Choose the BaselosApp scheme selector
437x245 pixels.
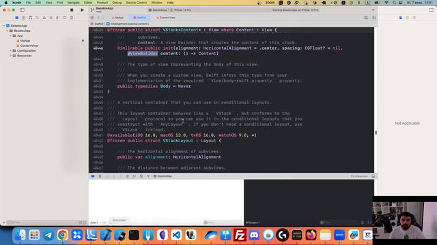coord(158,10)
